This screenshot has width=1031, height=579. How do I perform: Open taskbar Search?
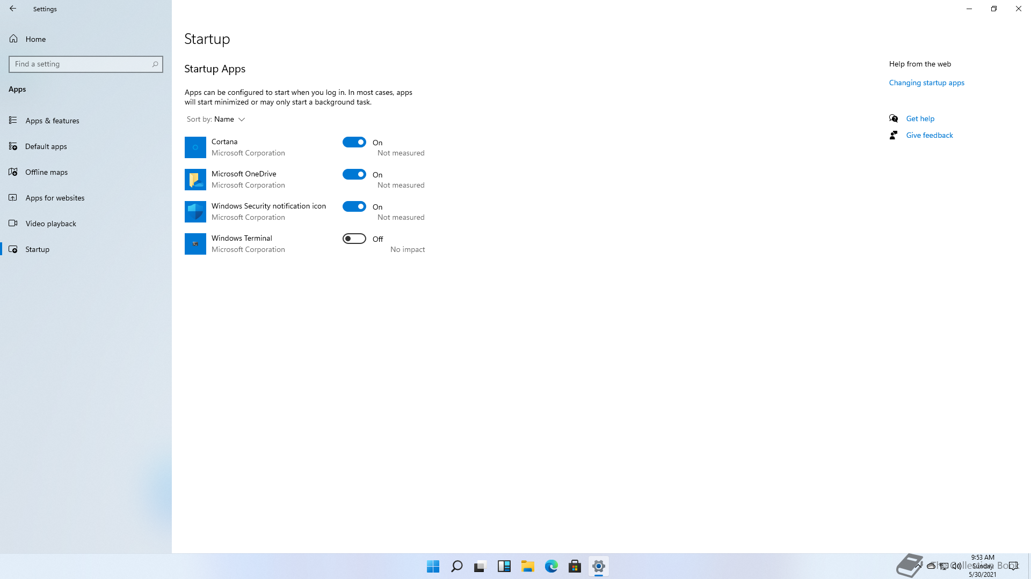pos(457,566)
